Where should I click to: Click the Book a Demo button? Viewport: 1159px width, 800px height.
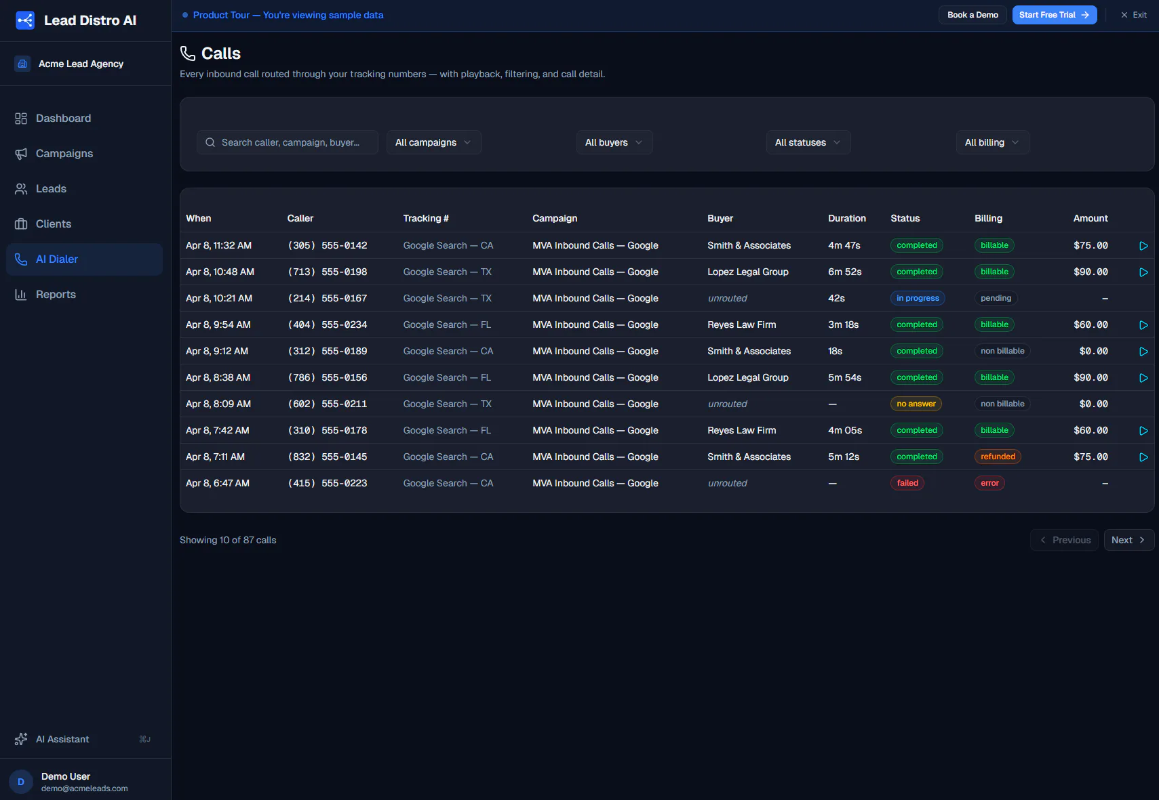coord(973,15)
